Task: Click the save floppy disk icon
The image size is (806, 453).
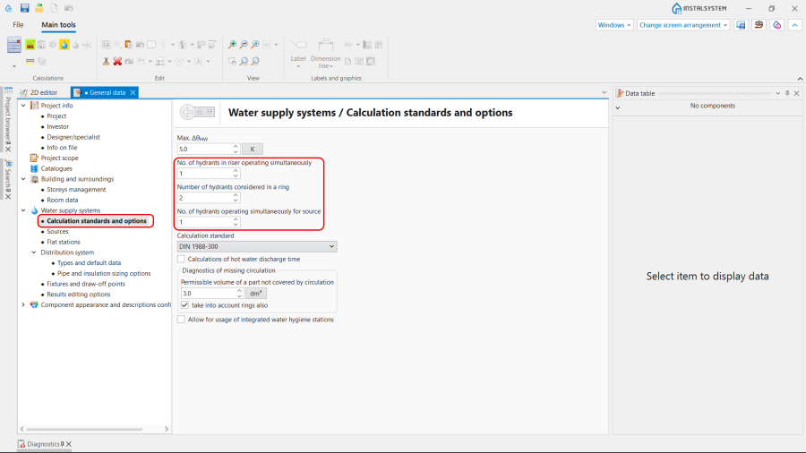Action: tap(25, 8)
